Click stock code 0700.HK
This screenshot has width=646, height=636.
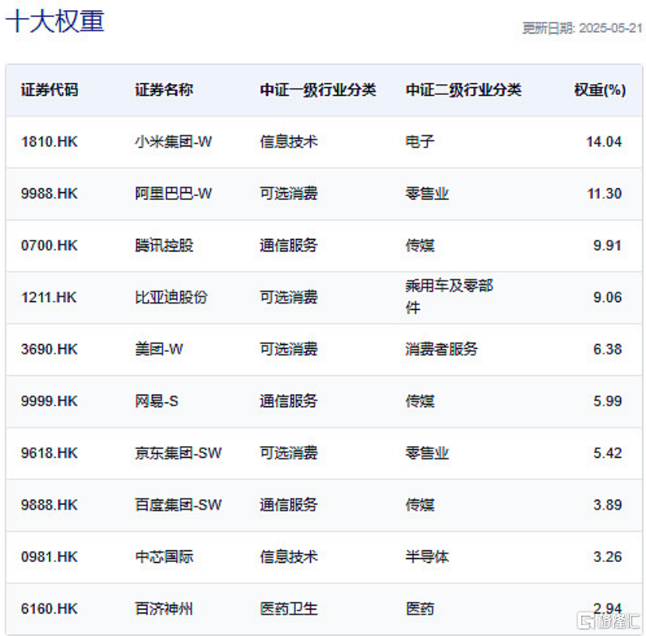(49, 245)
